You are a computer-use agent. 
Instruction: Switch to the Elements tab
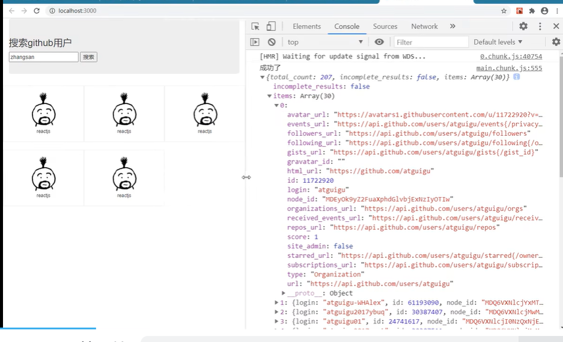[x=306, y=26]
